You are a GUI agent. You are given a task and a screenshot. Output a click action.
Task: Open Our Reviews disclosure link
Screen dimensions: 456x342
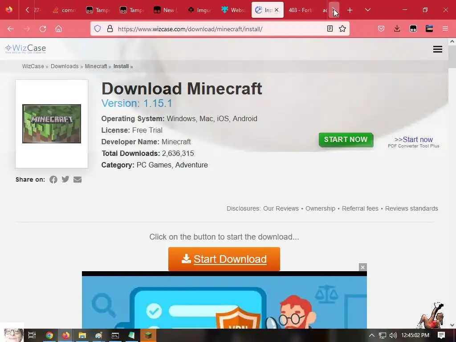(x=281, y=208)
